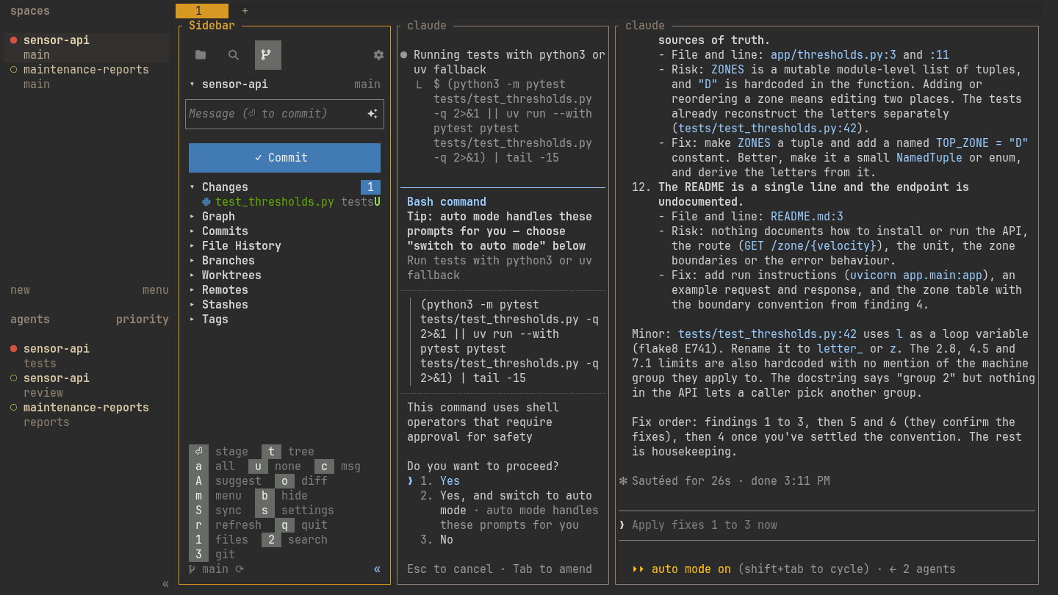This screenshot has height=595, width=1058.
Task: Click the 'u' none key hint
Action: pyautogui.click(x=258, y=466)
